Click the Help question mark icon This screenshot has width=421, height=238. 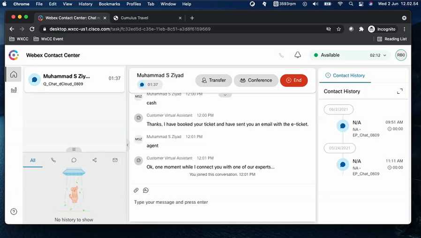[x=14, y=212]
